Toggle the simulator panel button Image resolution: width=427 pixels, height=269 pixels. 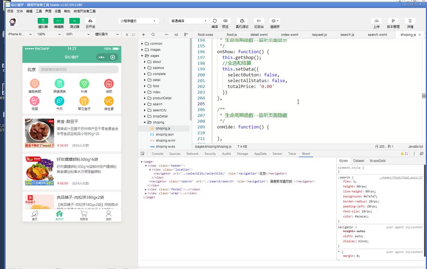43,21
